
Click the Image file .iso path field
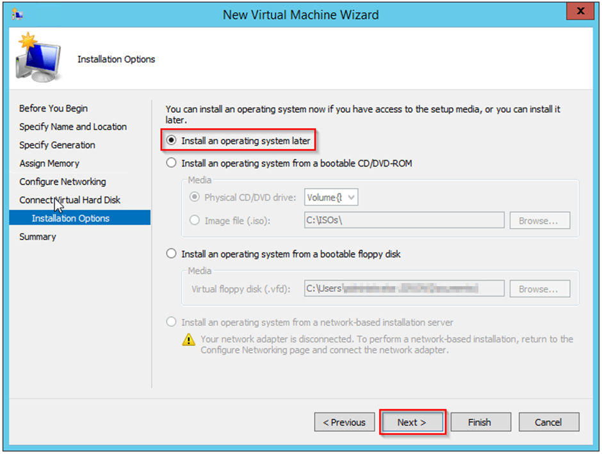(x=403, y=221)
